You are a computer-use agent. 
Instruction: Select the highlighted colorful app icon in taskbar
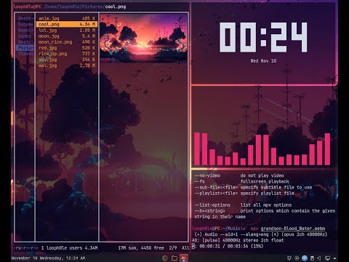coord(184,258)
